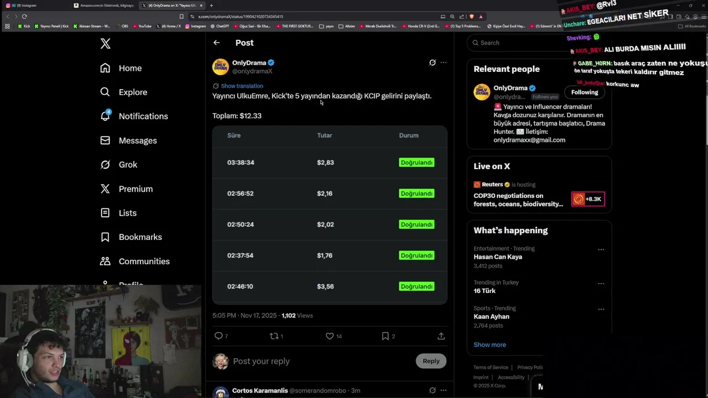Open Reuters COP30 live broadcast

[518, 200]
